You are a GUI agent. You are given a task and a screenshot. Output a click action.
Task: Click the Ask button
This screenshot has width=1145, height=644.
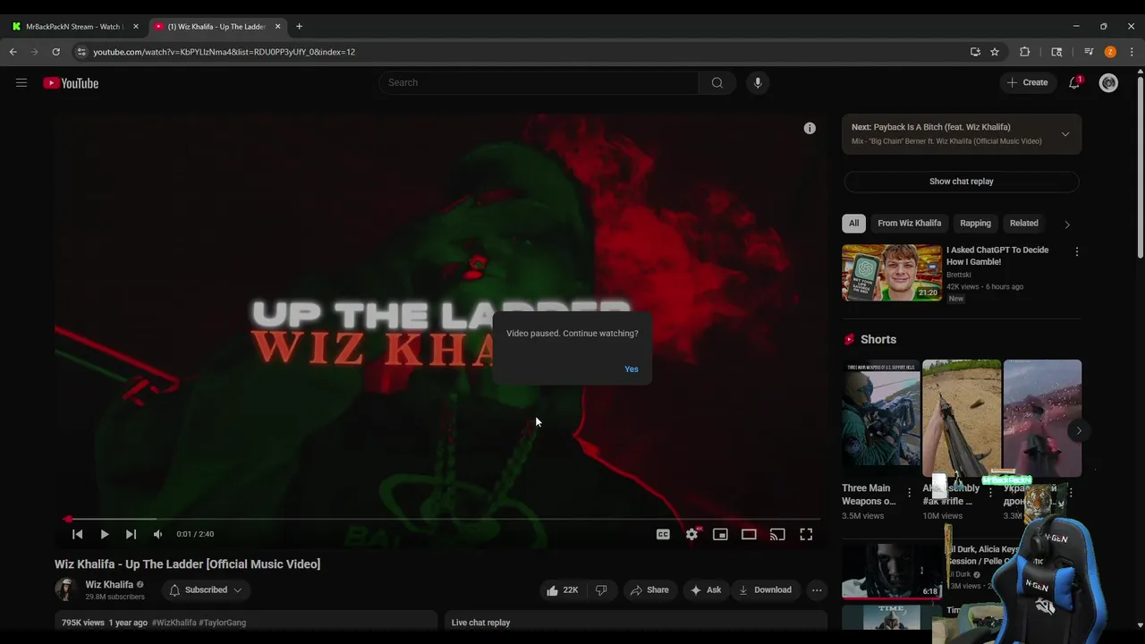[705, 590]
